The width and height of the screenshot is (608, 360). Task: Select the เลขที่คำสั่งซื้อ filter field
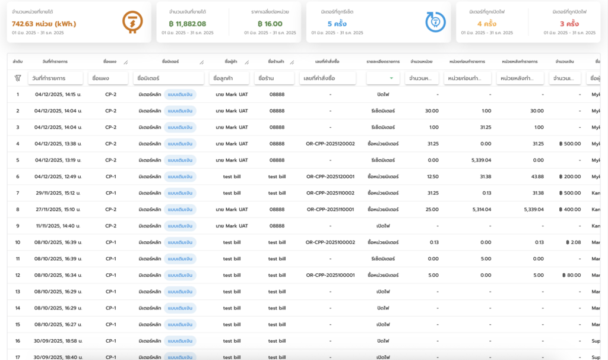[x=328, y=78]
